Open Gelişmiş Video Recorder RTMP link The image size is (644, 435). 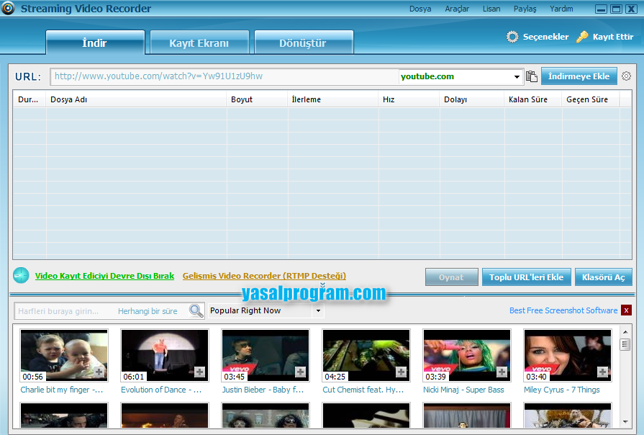tap(264, 276)
